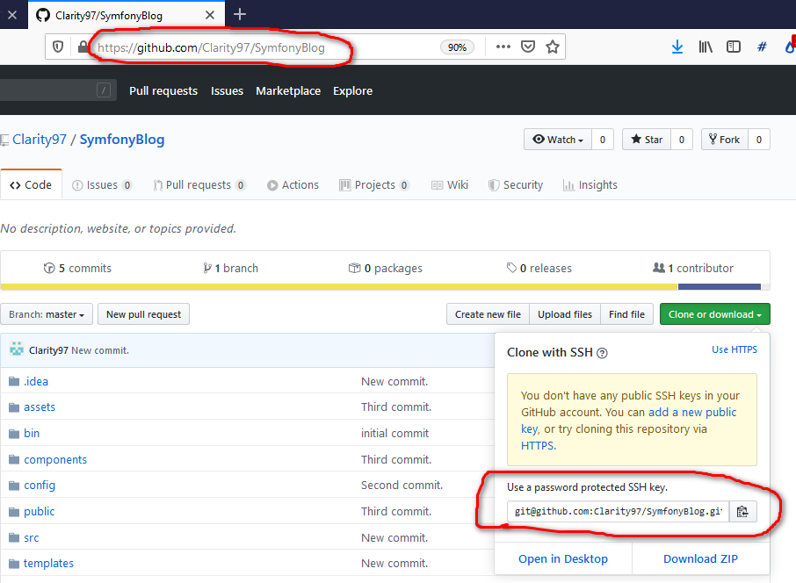Image resolution: width=796 pixels, height=583 pixels.
Task: Click the SSH clone URL field
Action: 618,512
